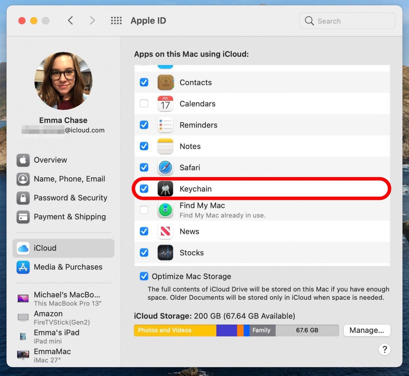Open the Overview sidebar item
The width and height of the screenshot is (409, 376).
point(50,160)
